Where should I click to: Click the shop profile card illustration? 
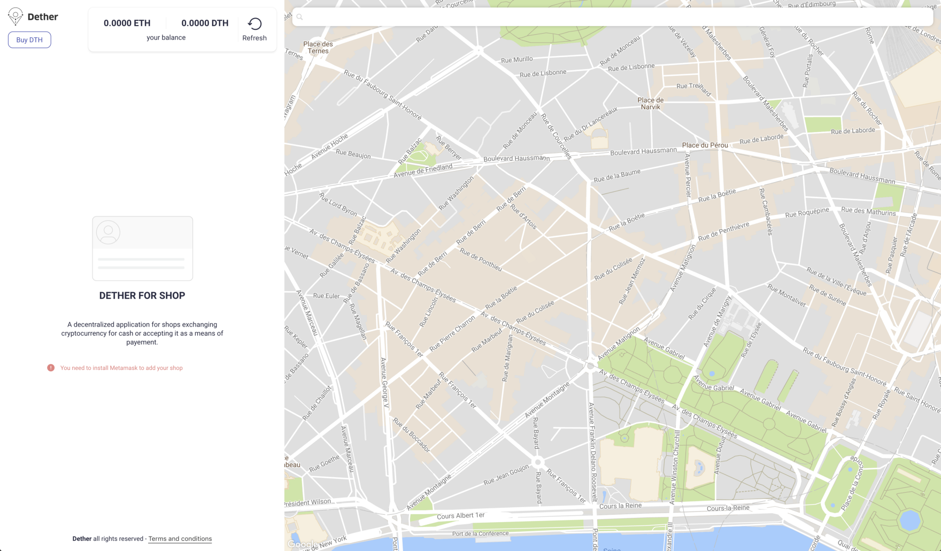pyautogui.click(x=143, y=249)
